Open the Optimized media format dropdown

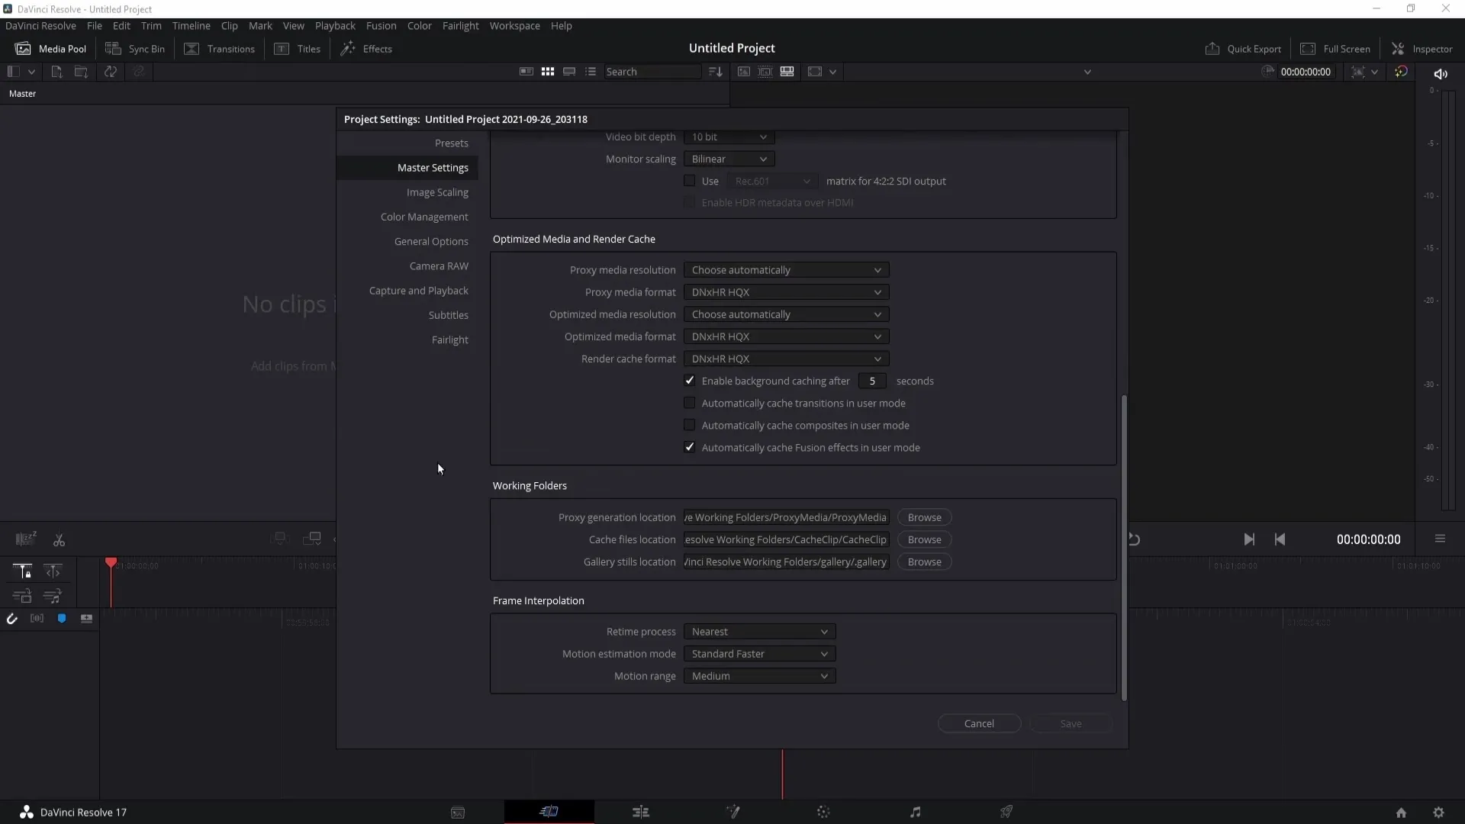coord(785,336)
